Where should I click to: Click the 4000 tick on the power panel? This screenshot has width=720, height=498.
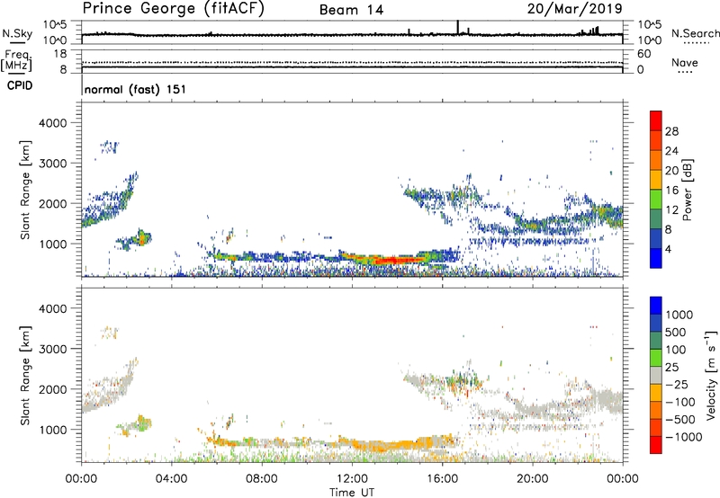click(53, 123)
